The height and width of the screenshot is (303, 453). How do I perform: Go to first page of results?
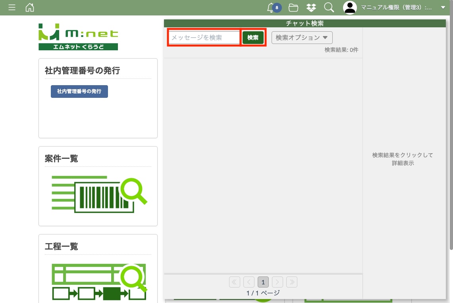click(x=235, y=282)
